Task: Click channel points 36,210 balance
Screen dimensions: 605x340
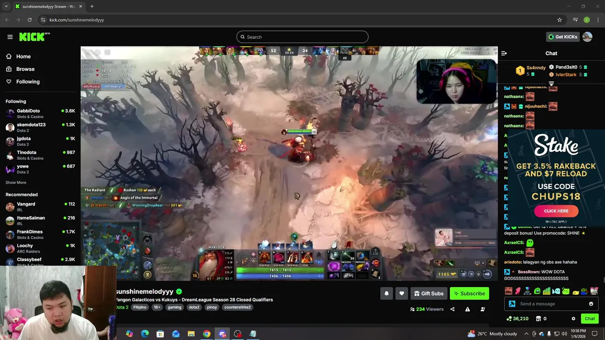Action: (x=517, y=319)
